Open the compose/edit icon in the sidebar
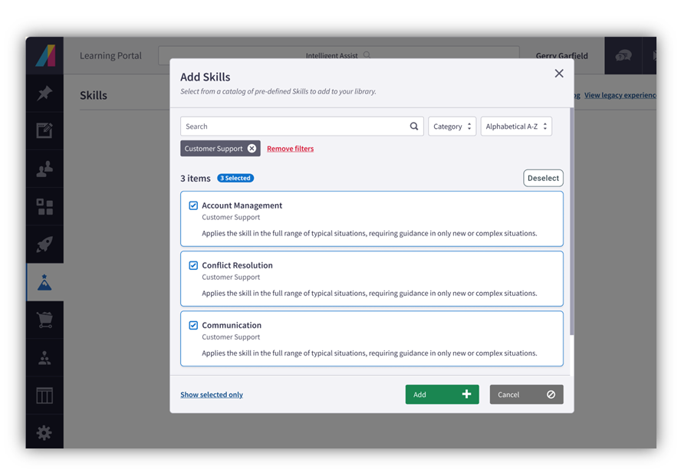Viewport: 681px width, 473px height. [44, 132]
